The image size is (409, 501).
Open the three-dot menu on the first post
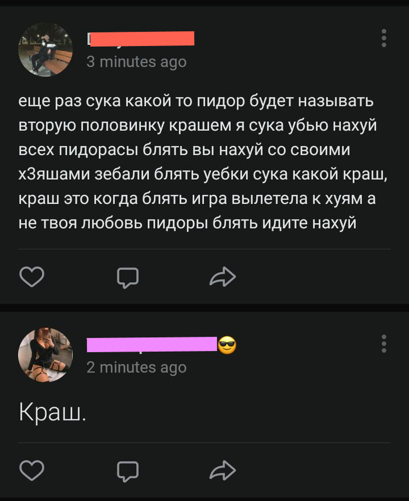(x=384, y=38)
